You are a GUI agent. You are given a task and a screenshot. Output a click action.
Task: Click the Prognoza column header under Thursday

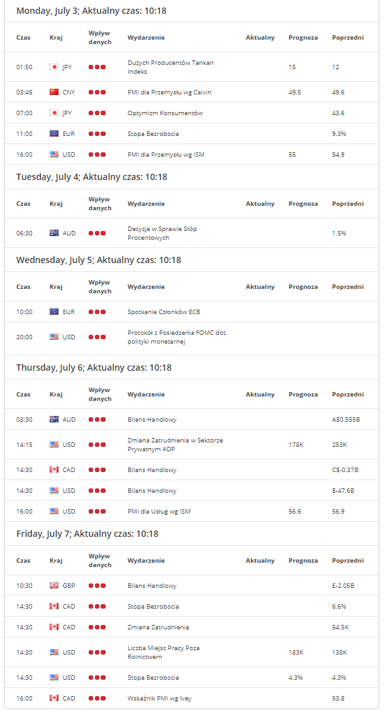coord(303,395)
